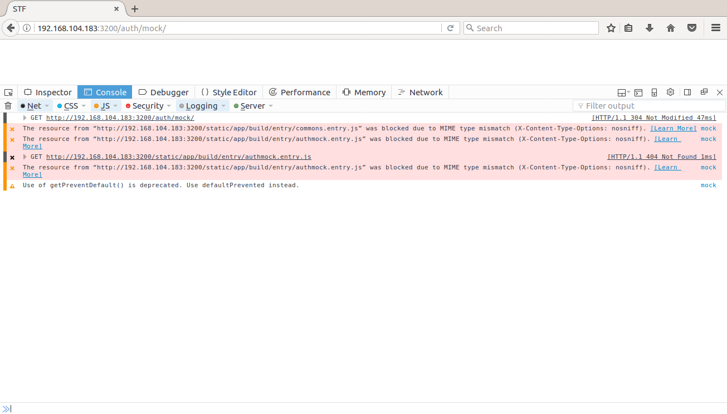Click the bookmarks star icon in the toolbar

[611, 27]
